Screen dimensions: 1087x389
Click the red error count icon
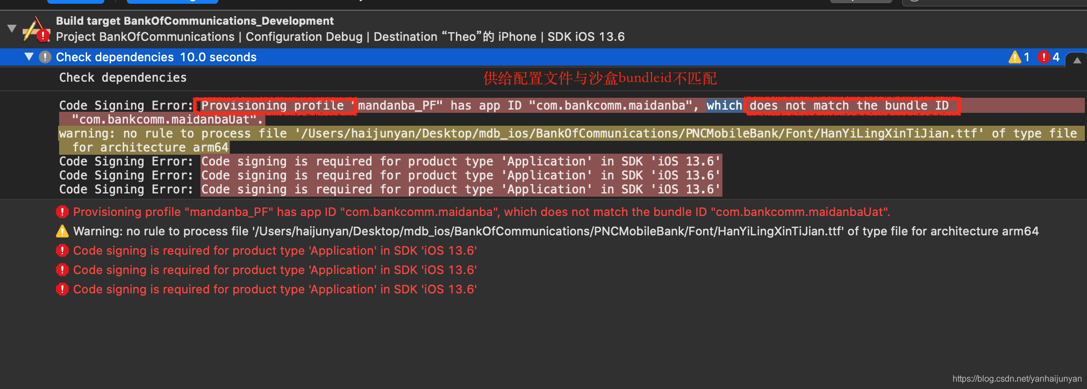(1043, 57)
